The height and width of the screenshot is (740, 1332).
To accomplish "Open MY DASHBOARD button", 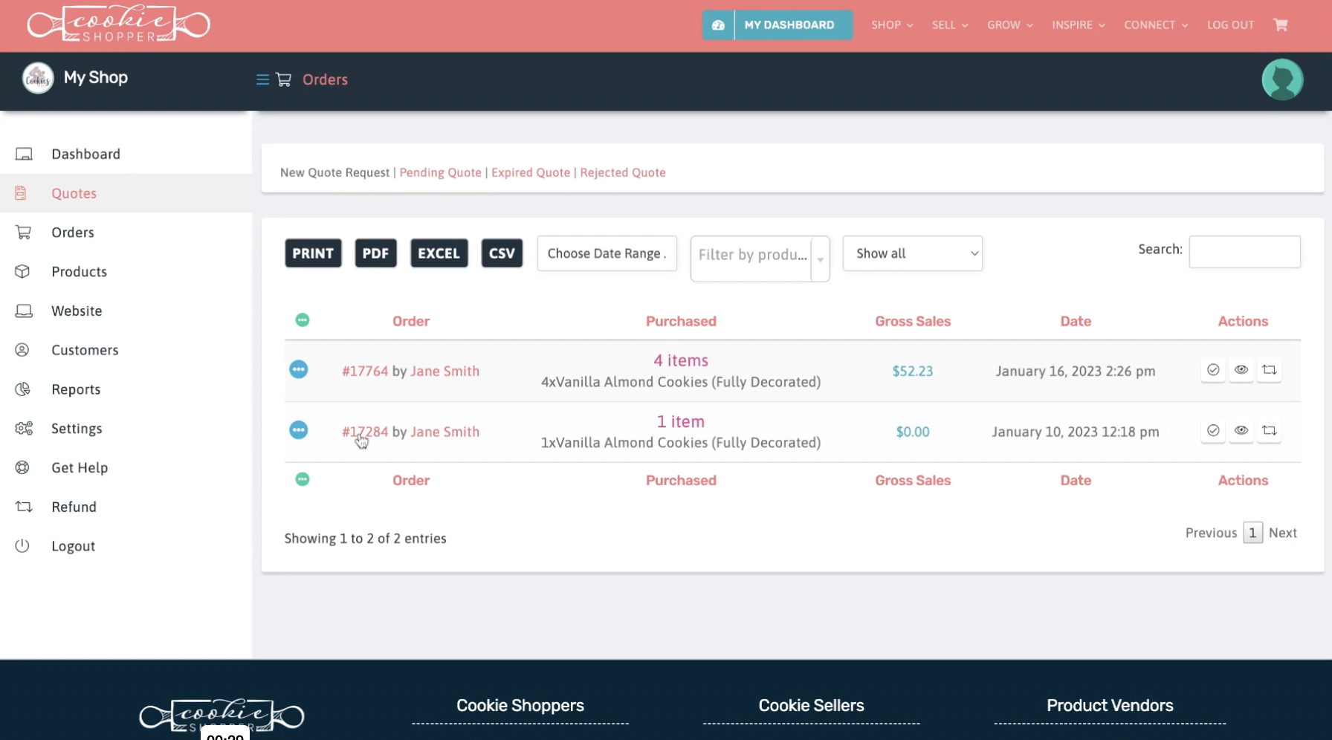I will pos(777,25).
